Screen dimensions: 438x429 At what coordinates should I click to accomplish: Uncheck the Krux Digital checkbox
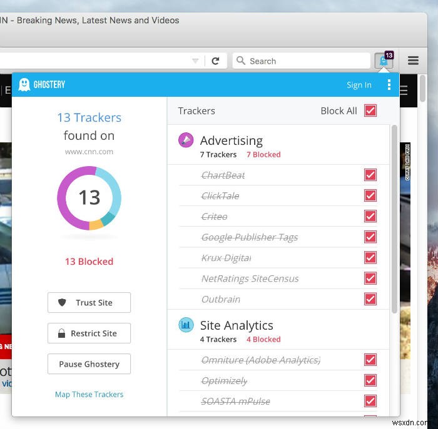coord(370,257)
